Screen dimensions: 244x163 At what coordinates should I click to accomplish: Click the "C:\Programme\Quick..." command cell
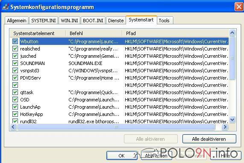(93, 92)
